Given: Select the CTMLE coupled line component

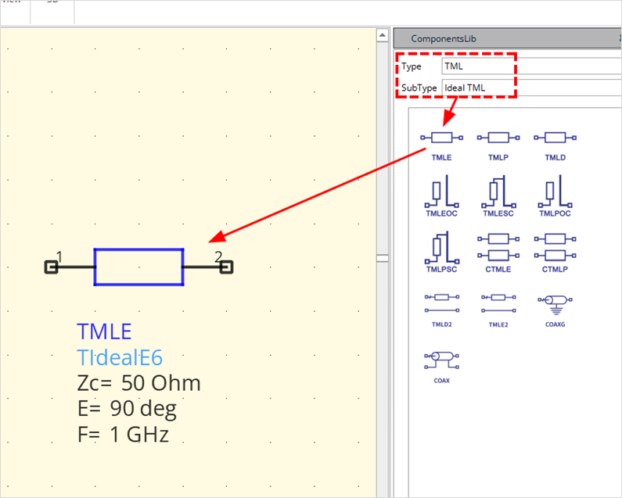Looking at the screenshot, I should (x=498, y=253).
